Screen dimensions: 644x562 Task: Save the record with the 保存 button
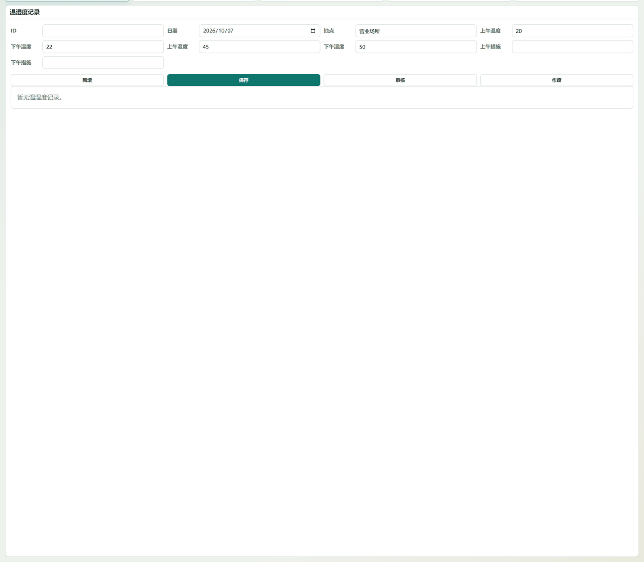coord(243,80)
